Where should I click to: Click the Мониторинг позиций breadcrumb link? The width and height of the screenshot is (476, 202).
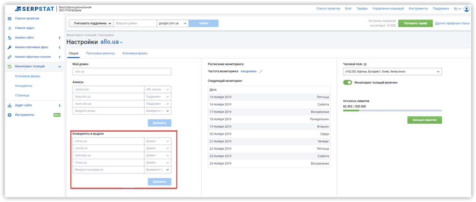[x=81, y=35]
